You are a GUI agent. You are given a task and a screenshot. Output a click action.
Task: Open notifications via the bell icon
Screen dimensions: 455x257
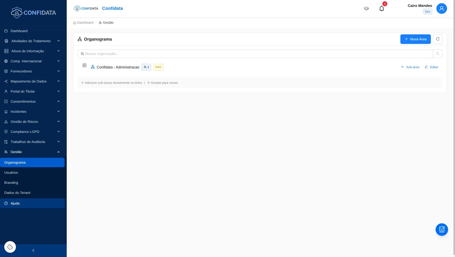382,8
